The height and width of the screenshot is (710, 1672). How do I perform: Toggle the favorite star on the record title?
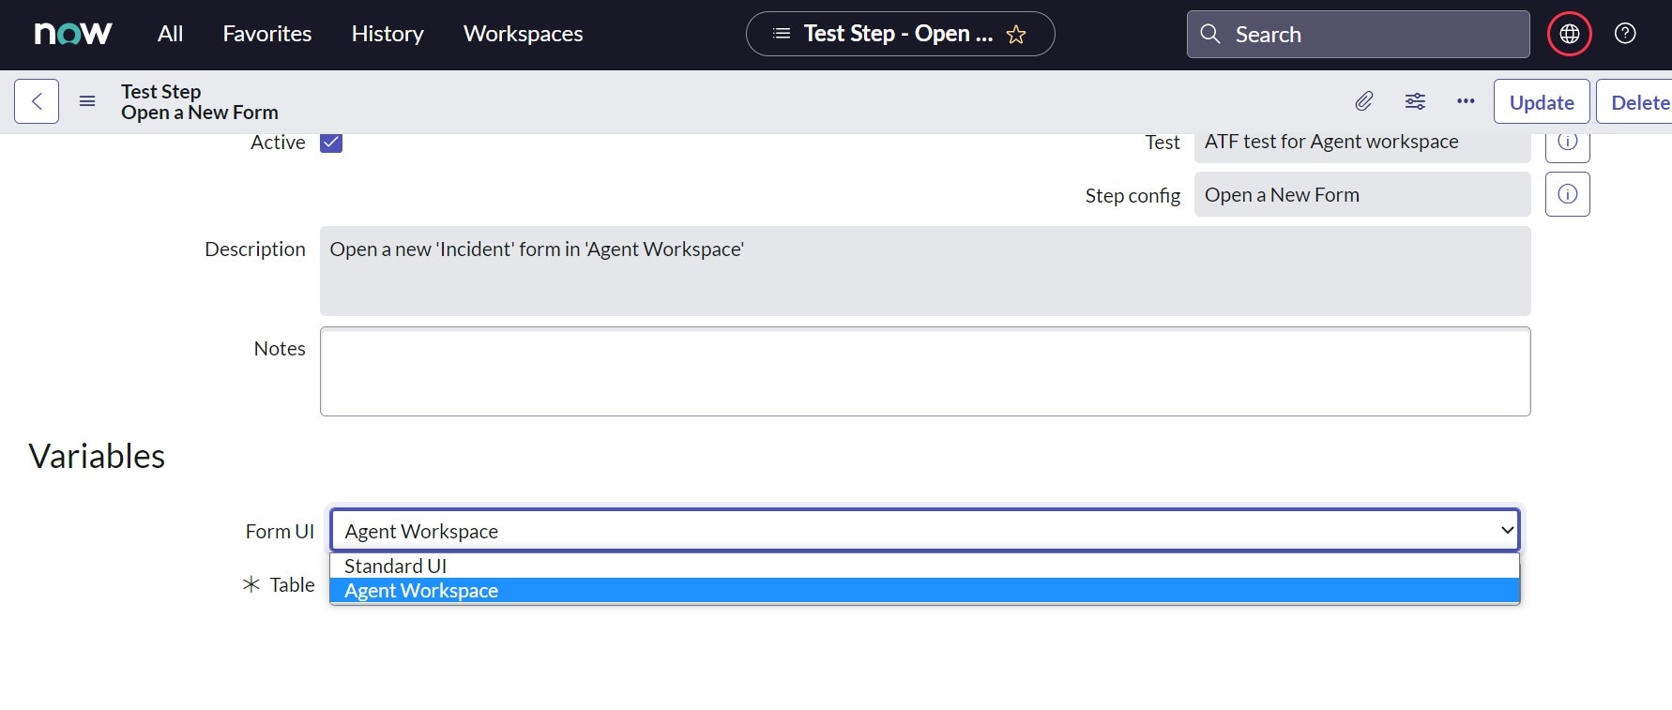tap(1015, 34)
